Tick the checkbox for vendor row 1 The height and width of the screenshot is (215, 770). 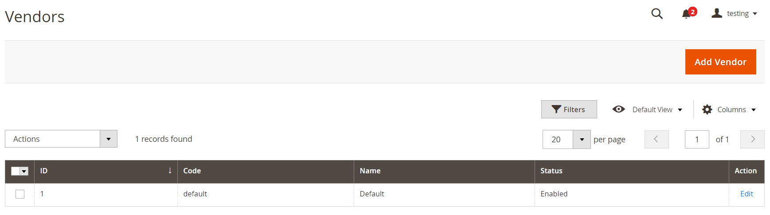(20, 194)
